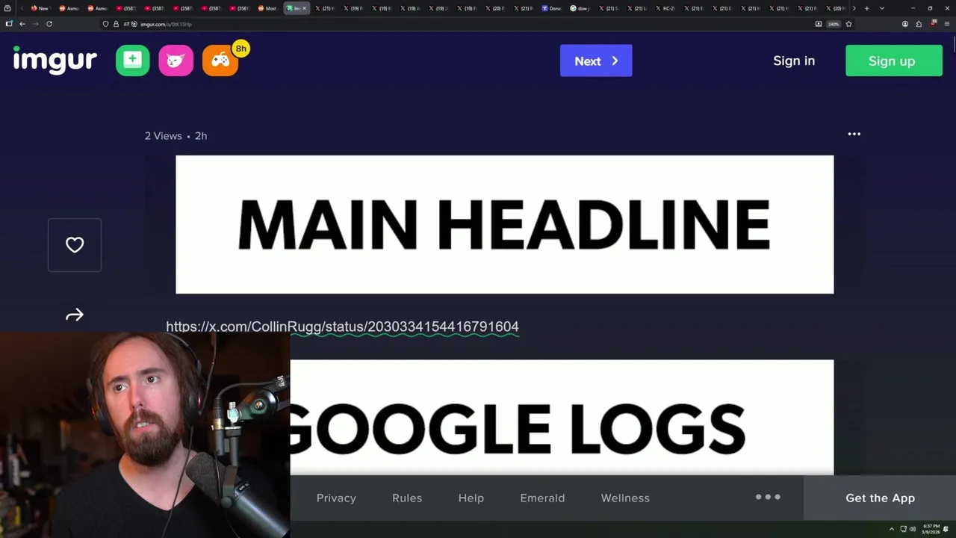Screen dimensions: 956x538
Task: Click the padlock site security icon
Action: click(x=116, y=24)
